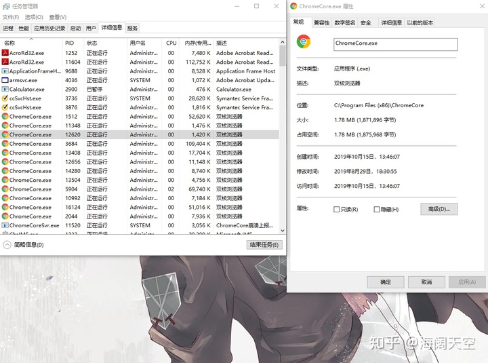Click the Calculator.exe process icon
The image size is (488, 363).
[x=5, y=89]
